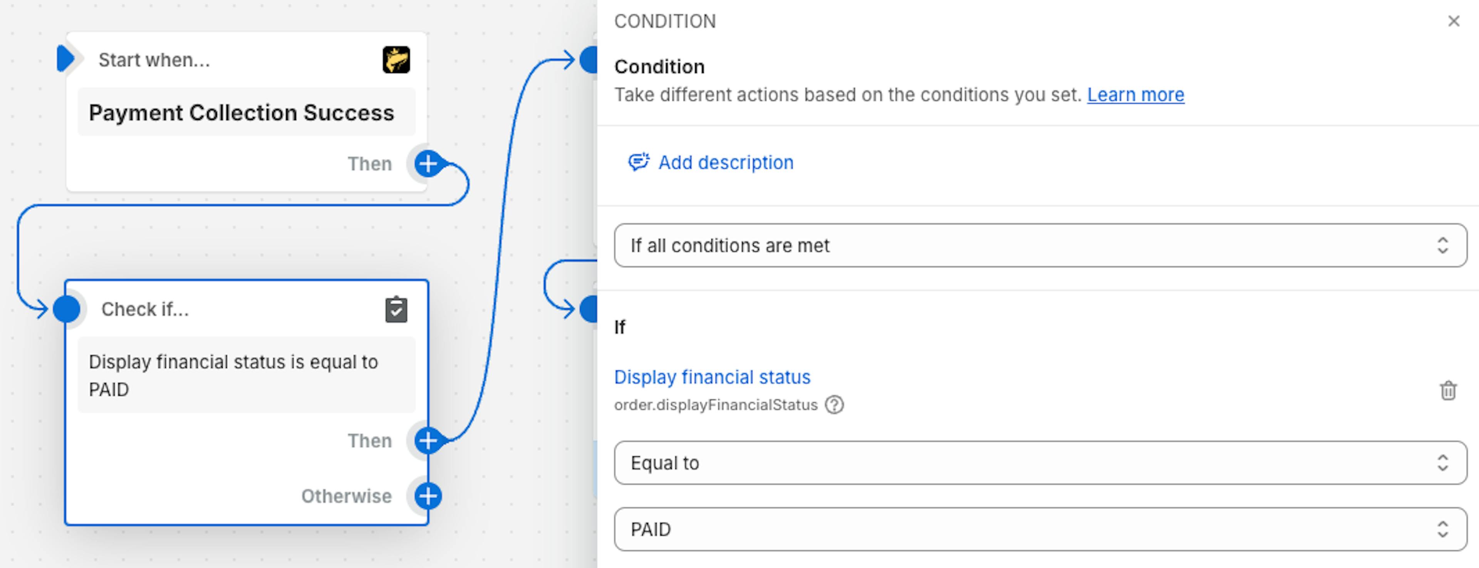Open help for order.displayFinancialStatus
This screenshot has height=568, width=1479.
834,405
